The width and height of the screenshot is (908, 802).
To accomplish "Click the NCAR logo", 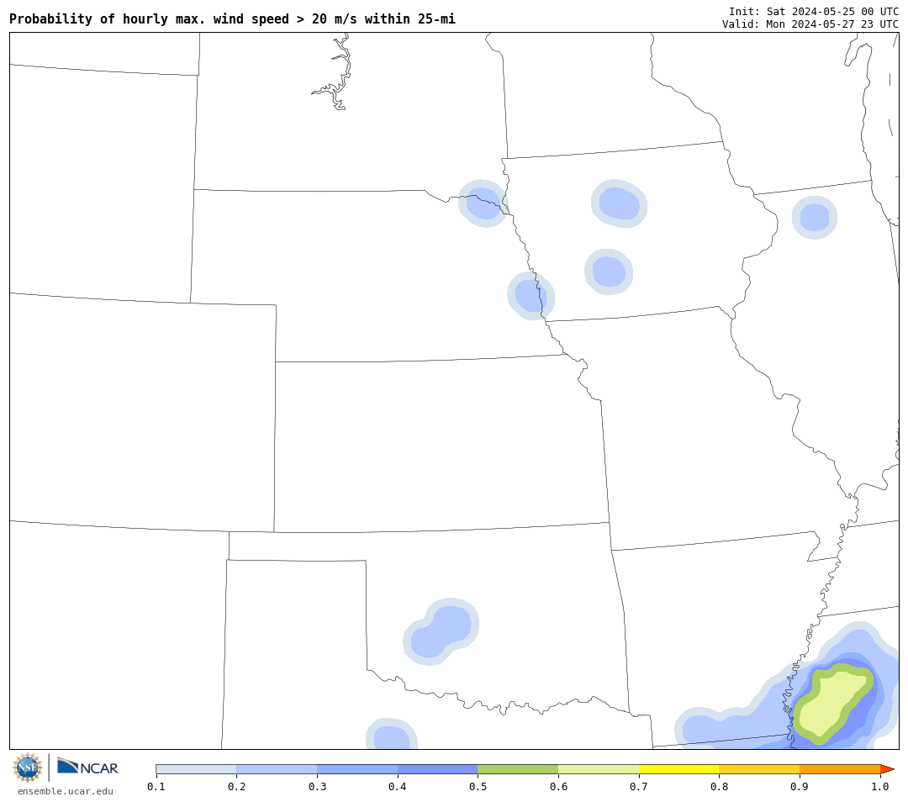I will point(87,767).
